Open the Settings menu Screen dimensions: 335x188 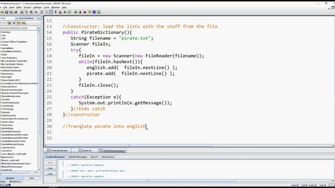[37, 7]
